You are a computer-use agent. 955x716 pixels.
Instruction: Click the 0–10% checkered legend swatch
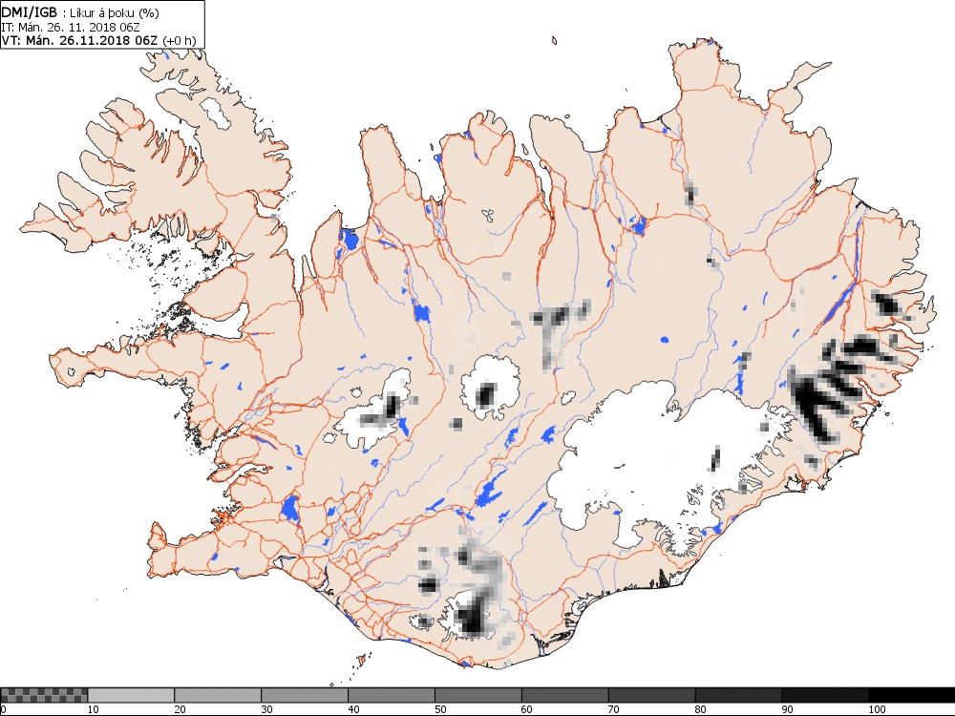(45, 695)
